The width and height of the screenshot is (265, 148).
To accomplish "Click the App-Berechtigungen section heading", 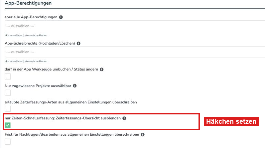I will tap(28, 3).
